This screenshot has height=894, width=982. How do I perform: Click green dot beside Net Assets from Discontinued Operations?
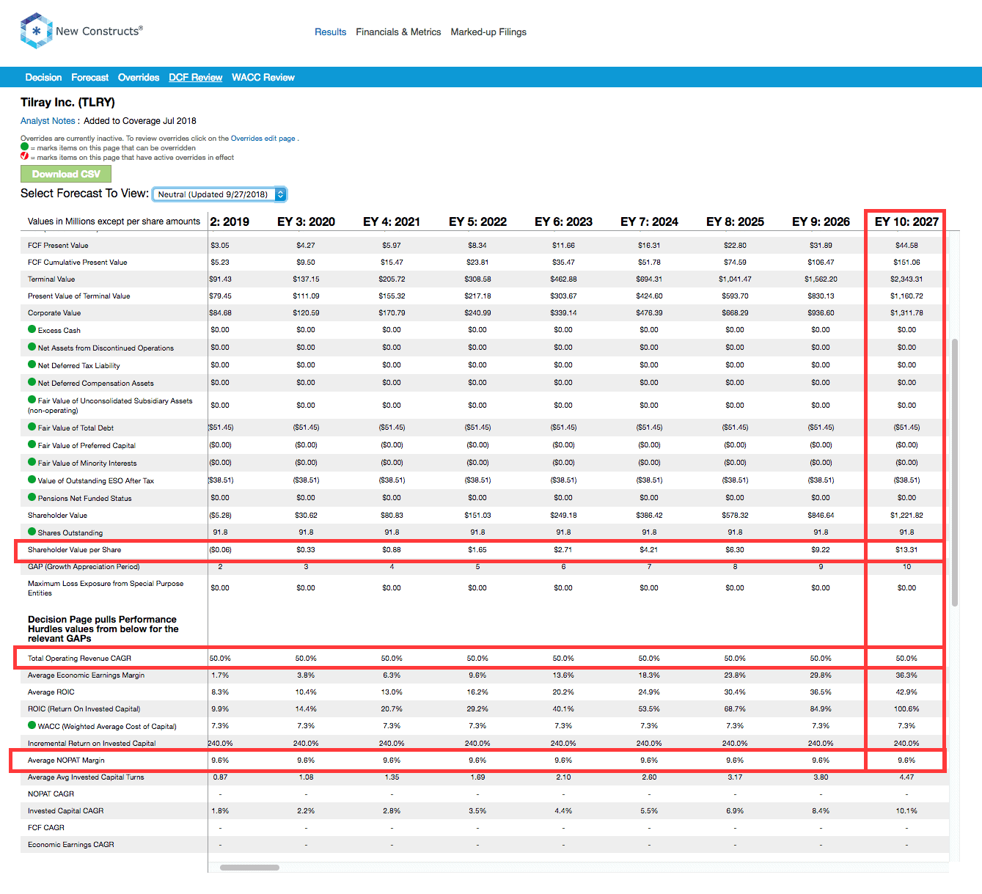click(x=32, y=347)
